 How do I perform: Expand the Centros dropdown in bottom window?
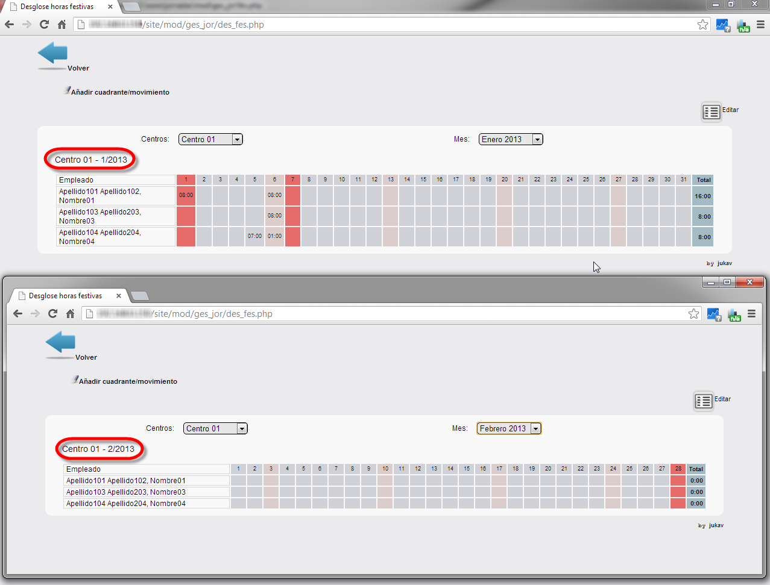pos(215,428)
